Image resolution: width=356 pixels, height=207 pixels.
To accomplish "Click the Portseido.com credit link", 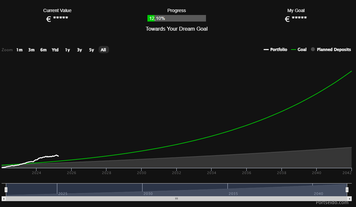I will point(332,202).
